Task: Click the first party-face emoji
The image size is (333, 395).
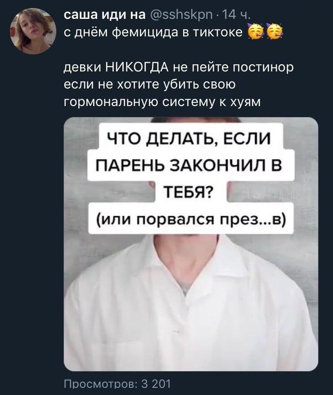Action: pyautogui.click(x=255, y=33)
